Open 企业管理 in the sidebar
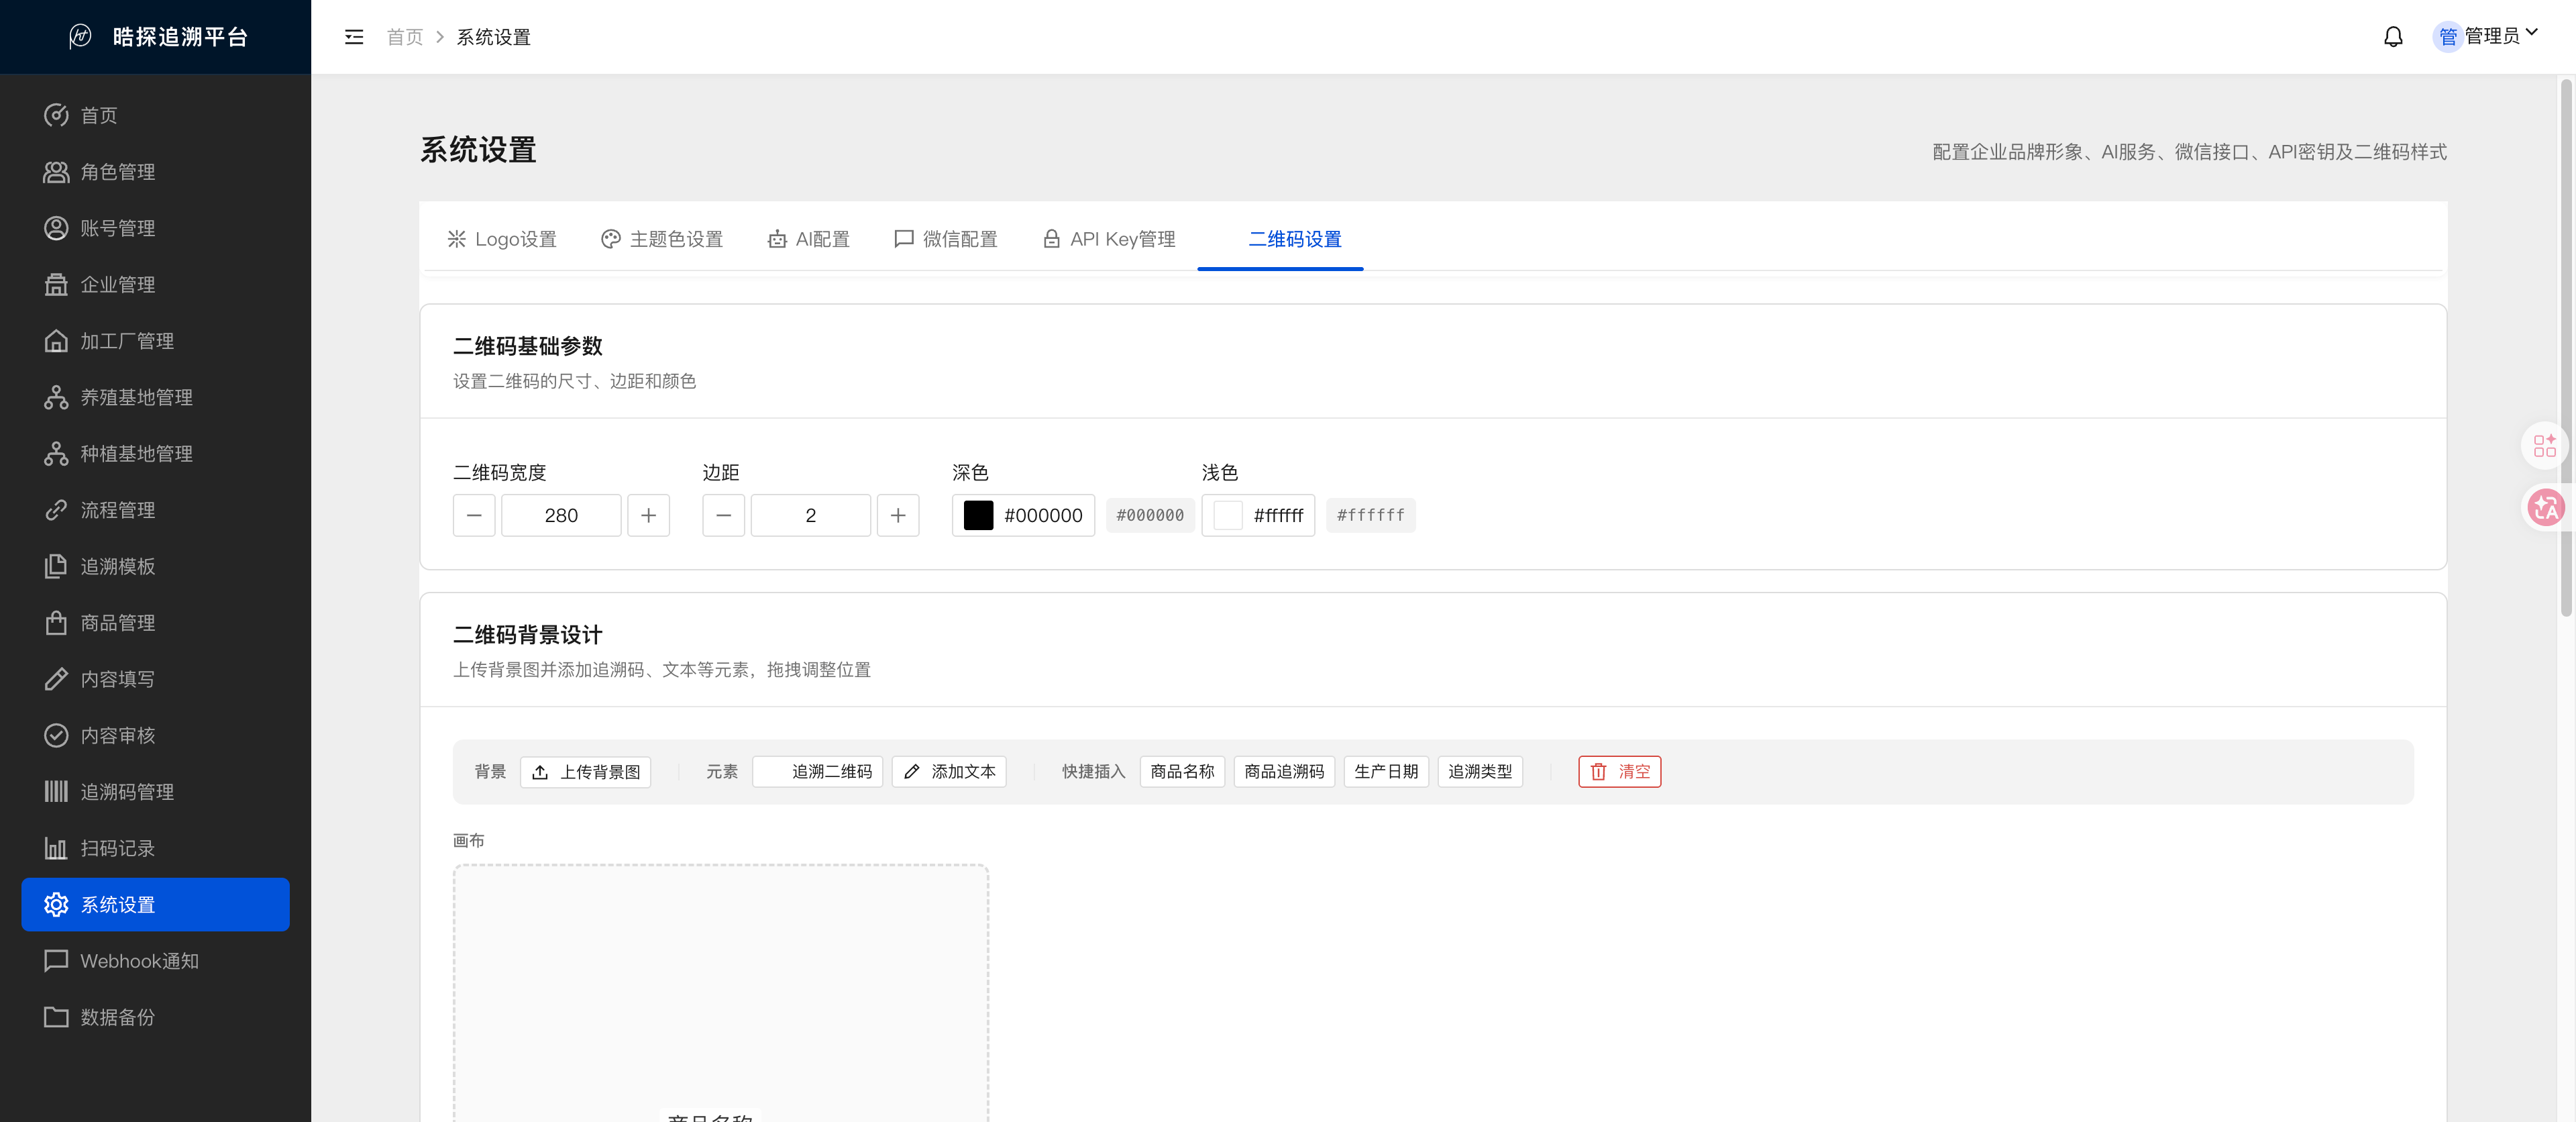Screen dimensions: 2576x1122 155,284
